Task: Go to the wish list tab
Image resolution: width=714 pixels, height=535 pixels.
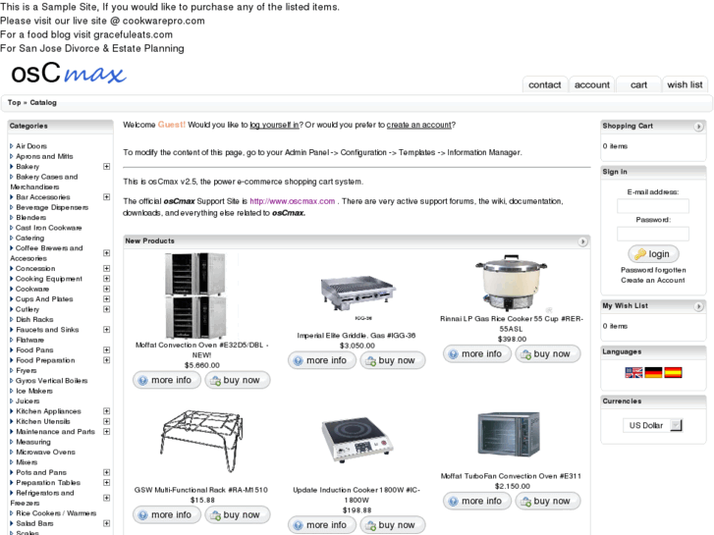Action: [685, 84]
